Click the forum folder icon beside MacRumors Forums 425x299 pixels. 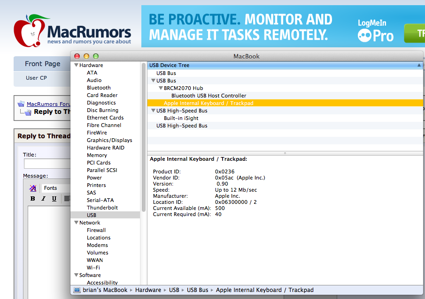(21, 104)
